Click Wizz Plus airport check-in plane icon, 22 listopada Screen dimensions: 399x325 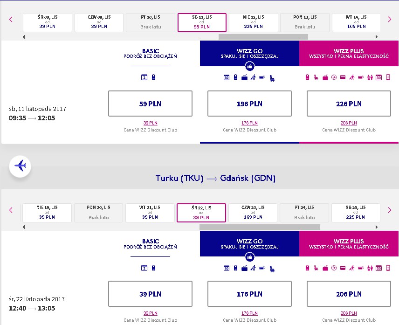tap(334, 268)
